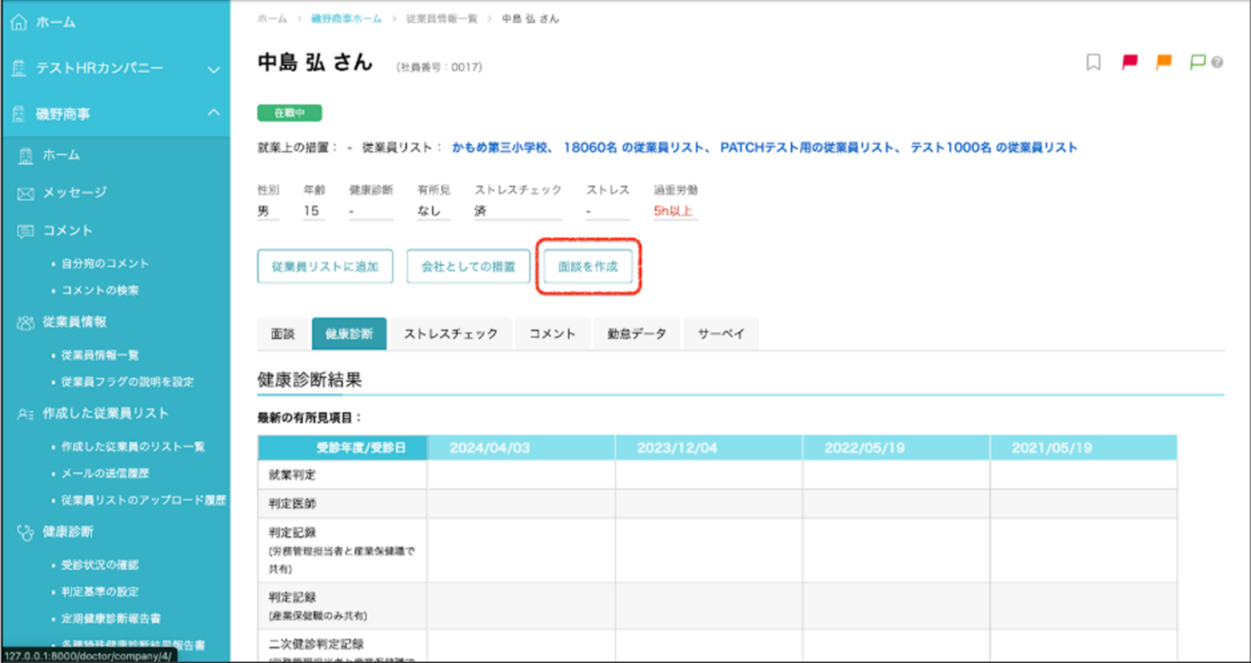Click the list icon beside 作成した従業員リスト
Viewport: 1251px width, 663px height.
26,414
